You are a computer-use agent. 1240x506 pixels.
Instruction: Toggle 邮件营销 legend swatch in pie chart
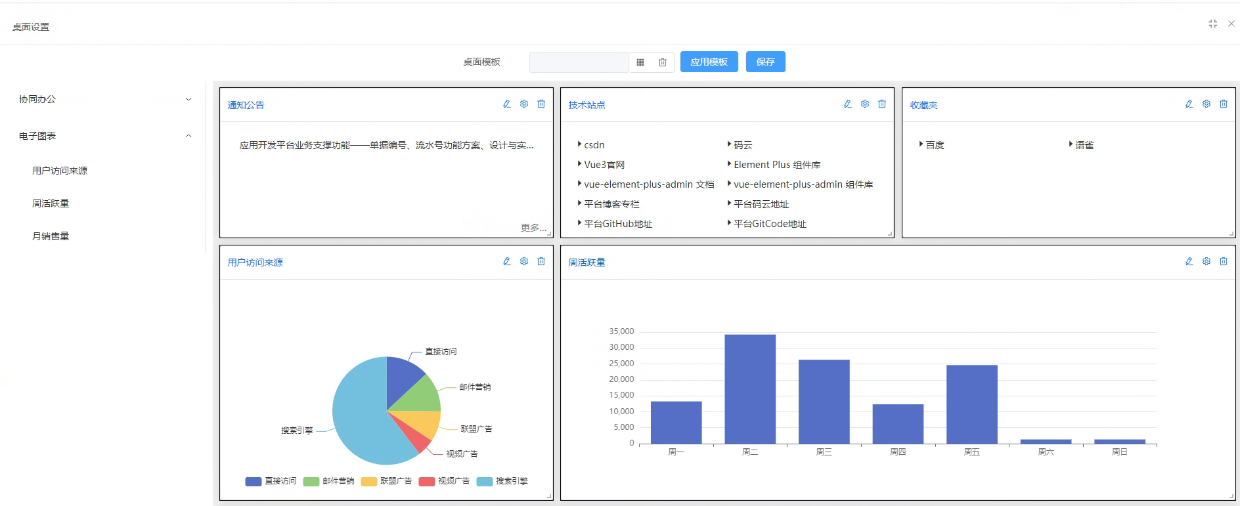coord(311,482)
